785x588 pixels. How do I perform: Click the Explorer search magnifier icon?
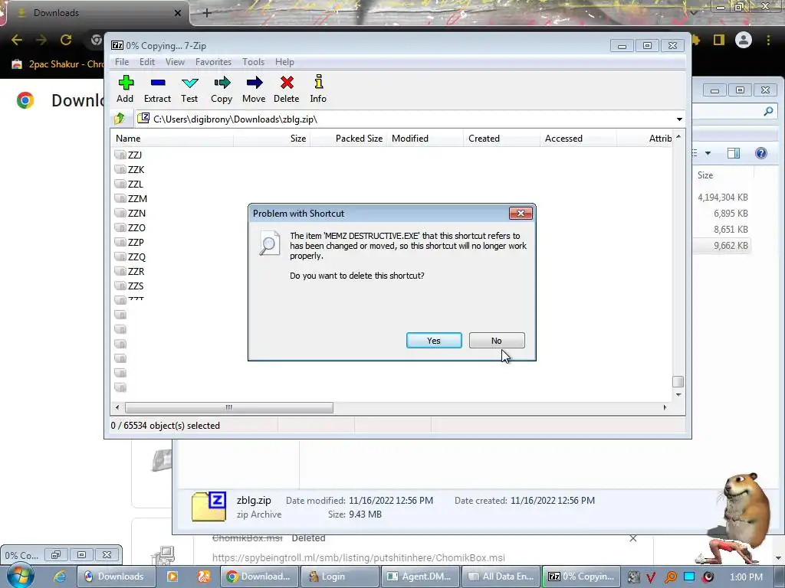coord(768,112)
